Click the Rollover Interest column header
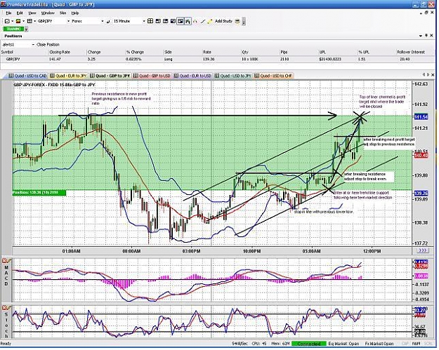Screen dimensions: 439x350 (x=415, y=52)
